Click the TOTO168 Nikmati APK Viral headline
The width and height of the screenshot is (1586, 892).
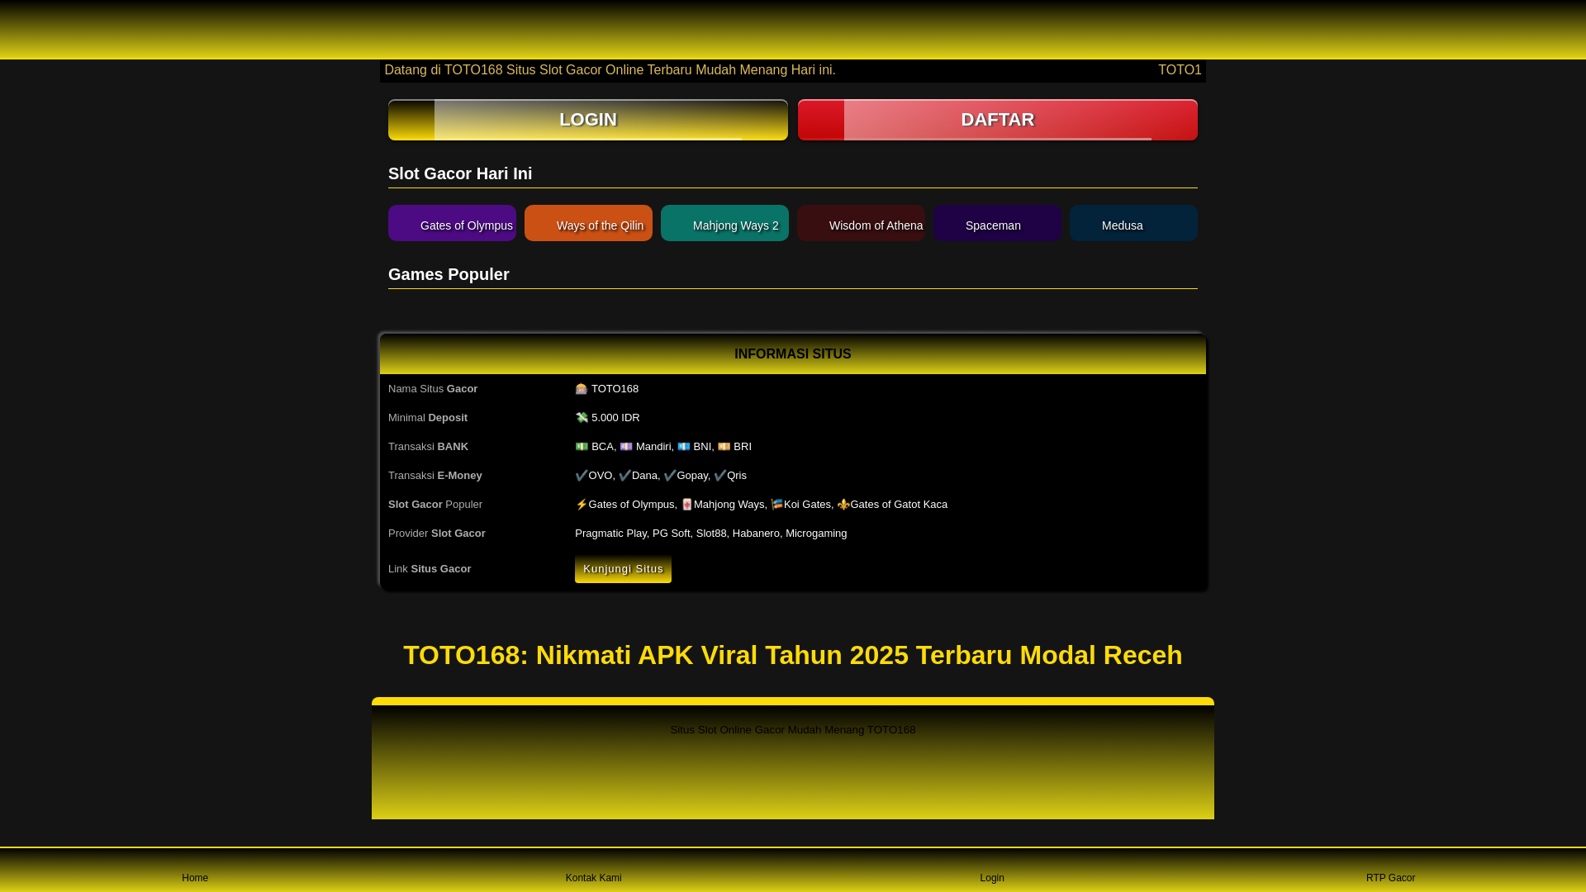pos(793,655)
